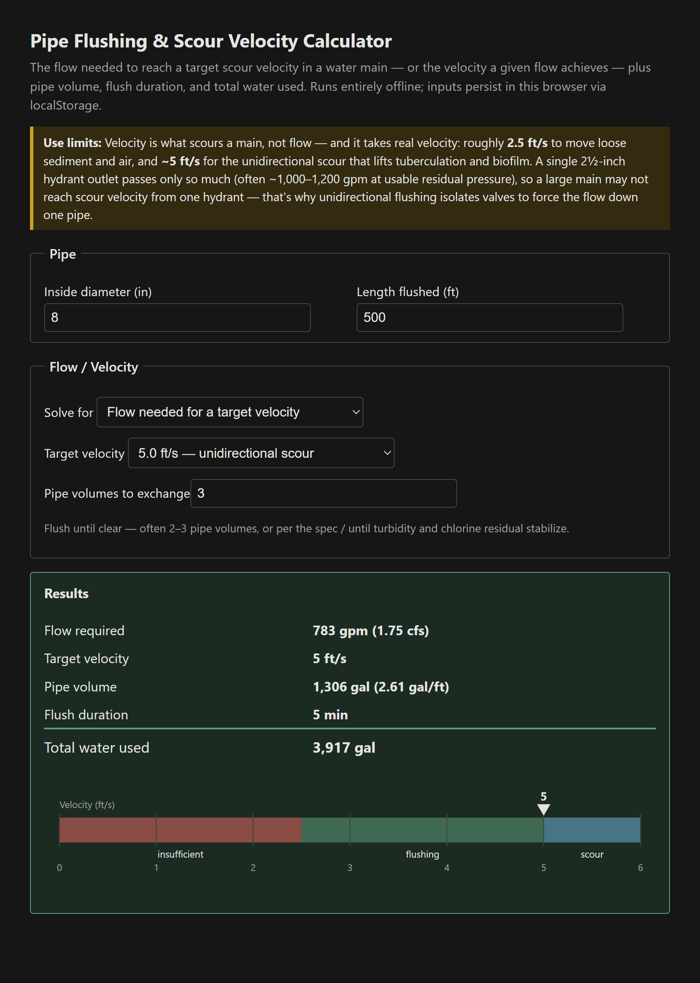Click the 'Pipe' fieldset legend
The width and height of the screenshot is (700, 983).
point(62,254)
